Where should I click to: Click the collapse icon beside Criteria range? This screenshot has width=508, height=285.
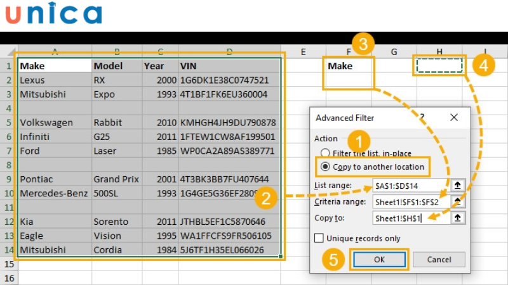(x=458, y=201)
